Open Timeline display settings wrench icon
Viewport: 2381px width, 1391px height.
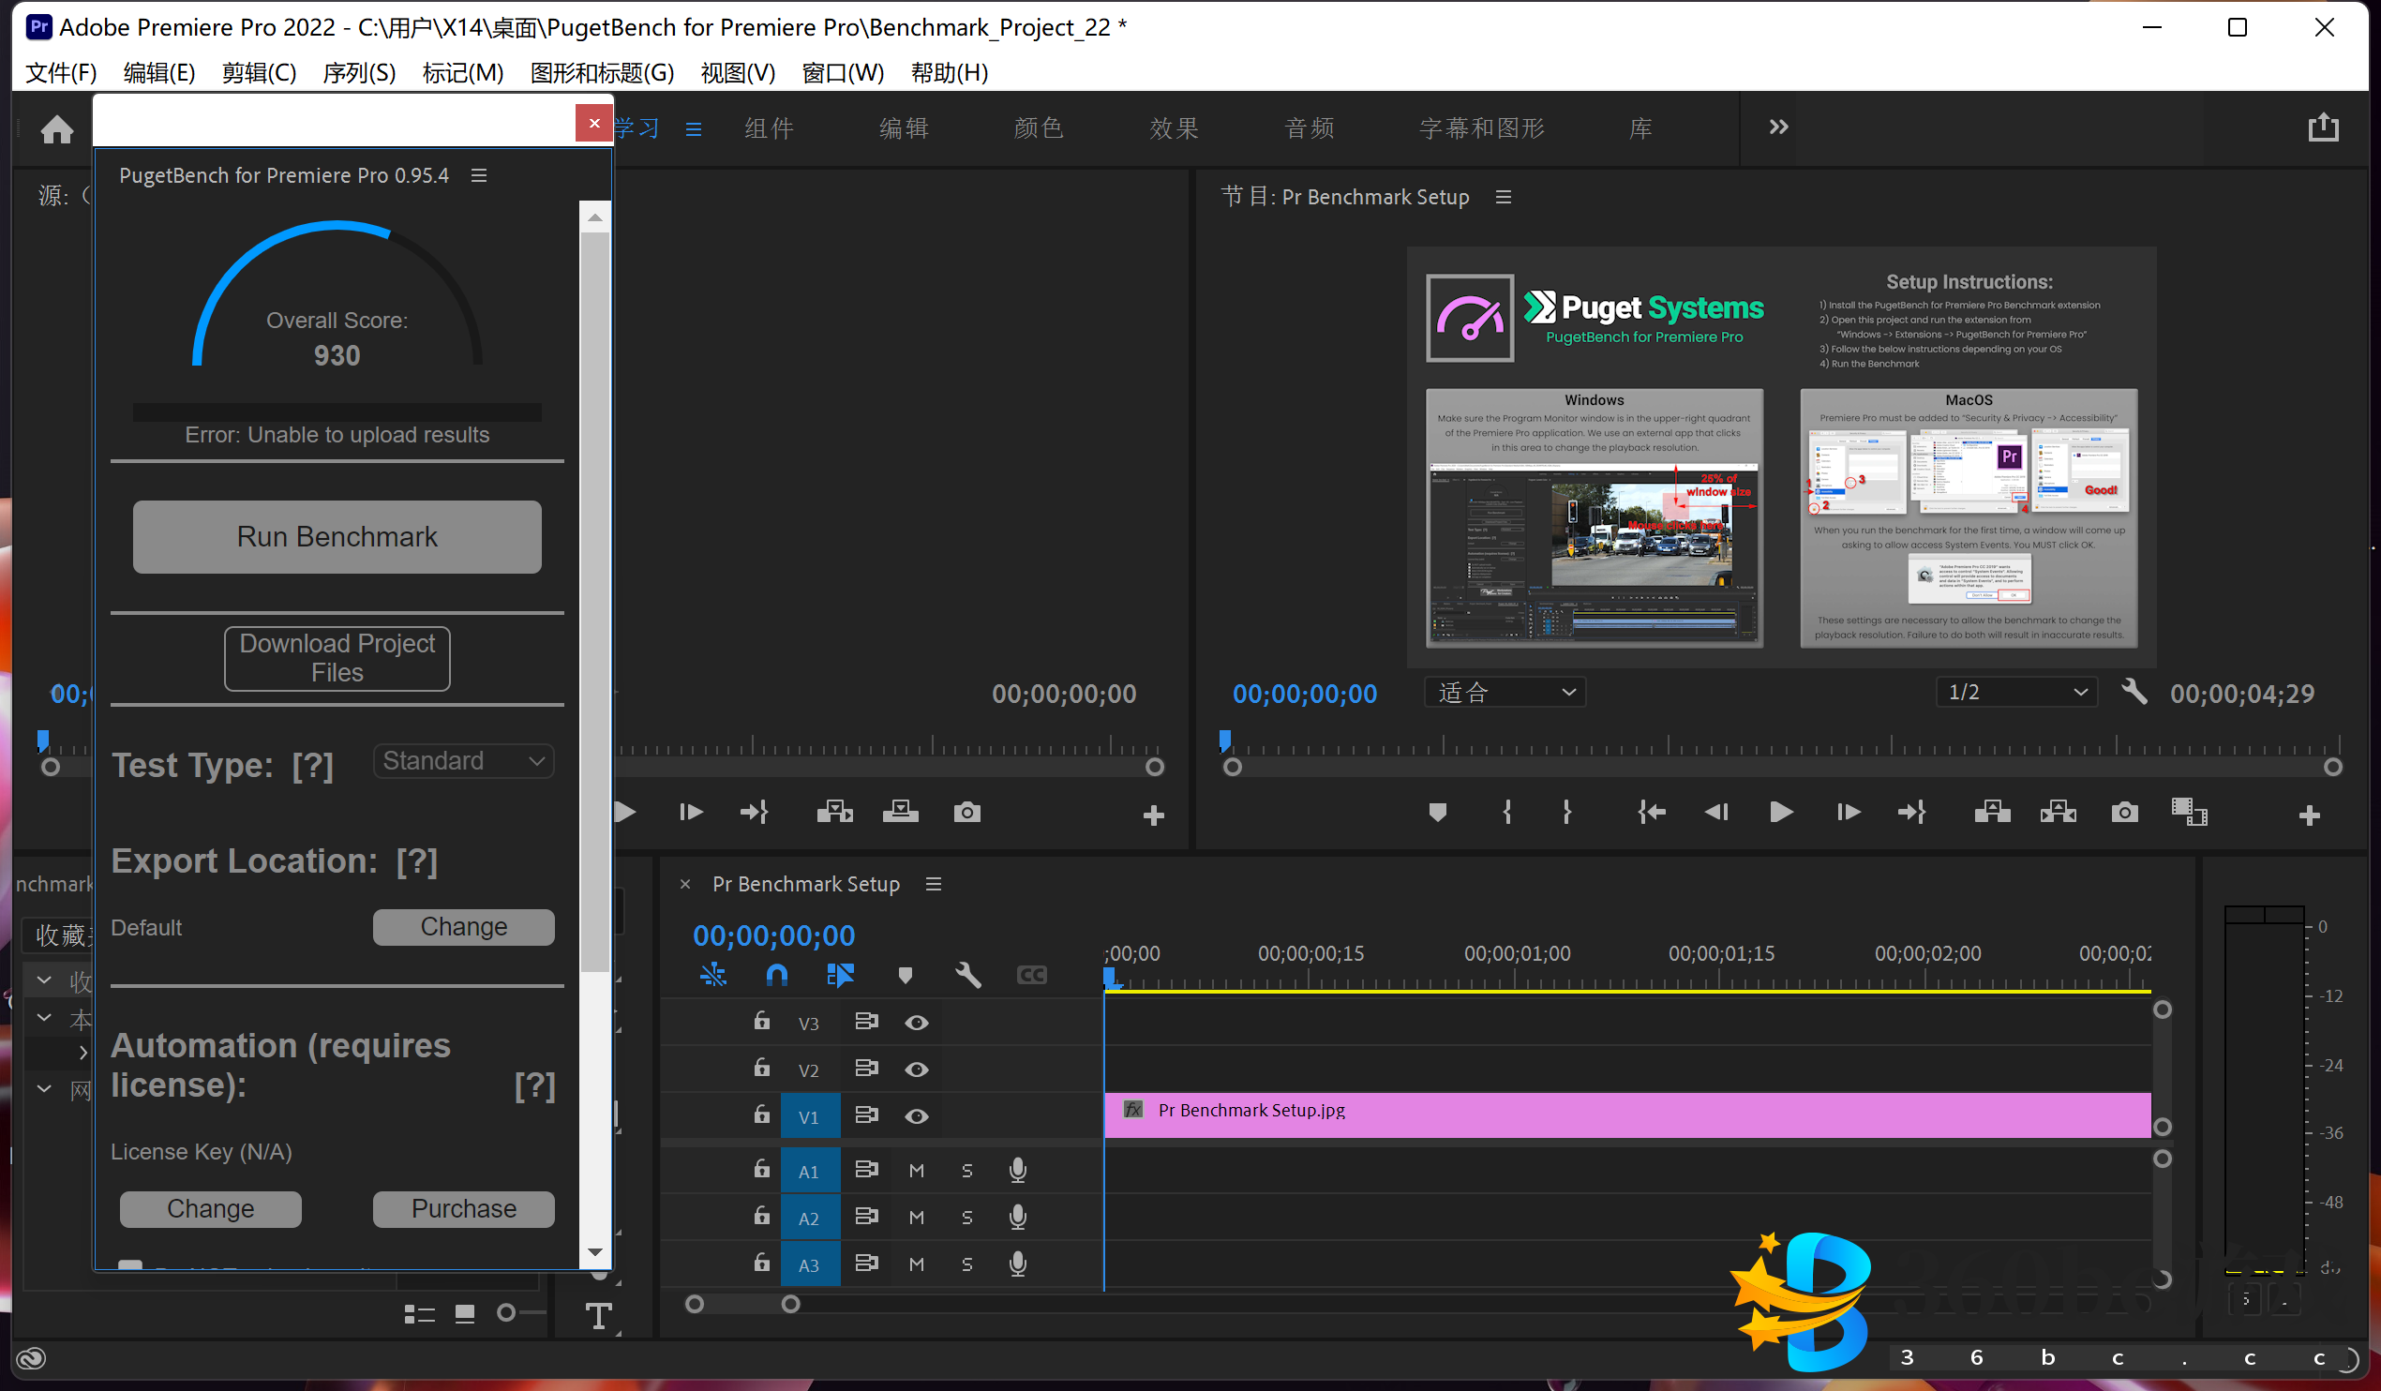(968, 974)
